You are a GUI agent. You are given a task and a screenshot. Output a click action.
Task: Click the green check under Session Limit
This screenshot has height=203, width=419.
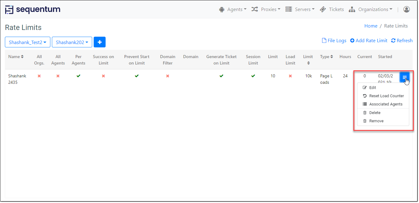tap(253, 76)
